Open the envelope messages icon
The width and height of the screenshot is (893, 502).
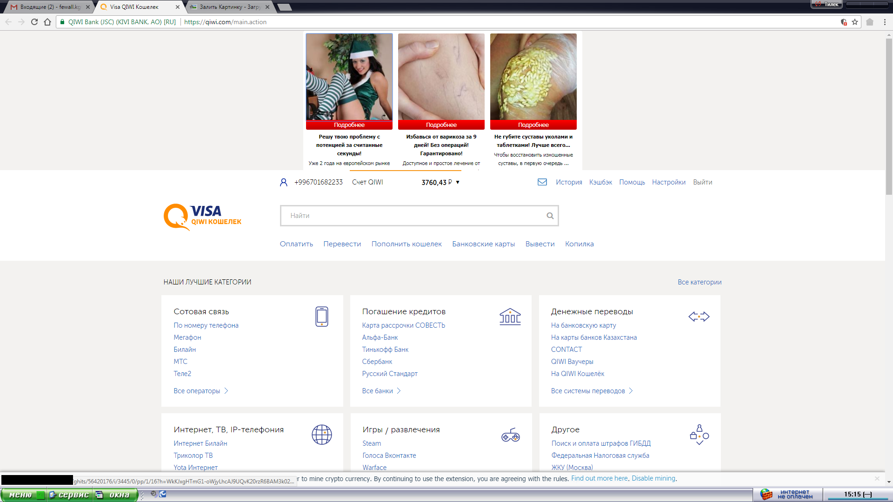(542, 182)
